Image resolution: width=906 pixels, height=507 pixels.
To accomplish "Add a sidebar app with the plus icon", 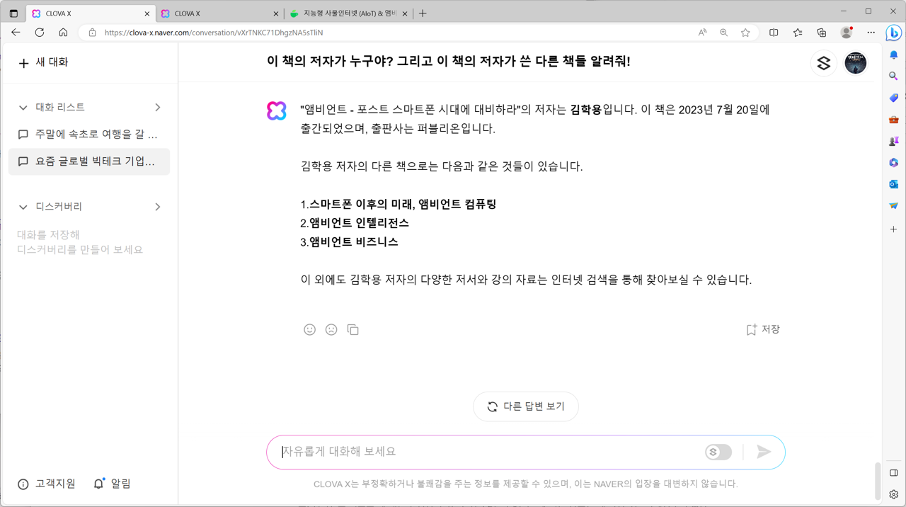I will point(893,229).
